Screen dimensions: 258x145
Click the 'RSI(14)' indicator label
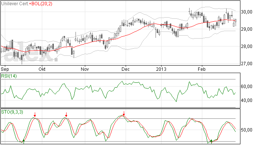[x=9, y=76]
